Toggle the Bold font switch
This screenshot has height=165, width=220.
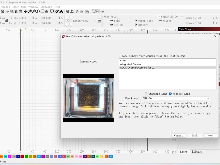coord(112,21)
